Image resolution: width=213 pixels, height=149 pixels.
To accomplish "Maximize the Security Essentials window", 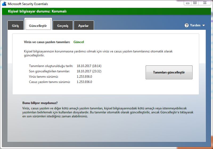I will tap(195, 3).
